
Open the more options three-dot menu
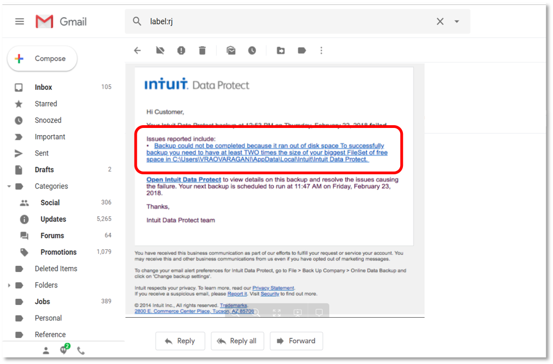pos(321,51)
